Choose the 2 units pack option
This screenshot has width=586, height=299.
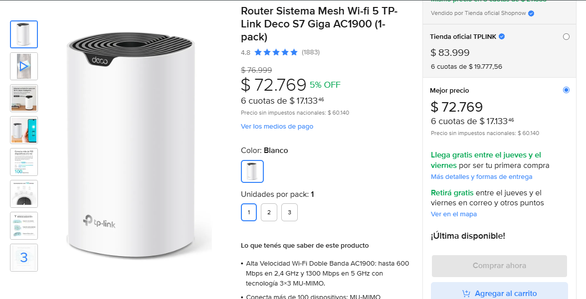point(269,212)
